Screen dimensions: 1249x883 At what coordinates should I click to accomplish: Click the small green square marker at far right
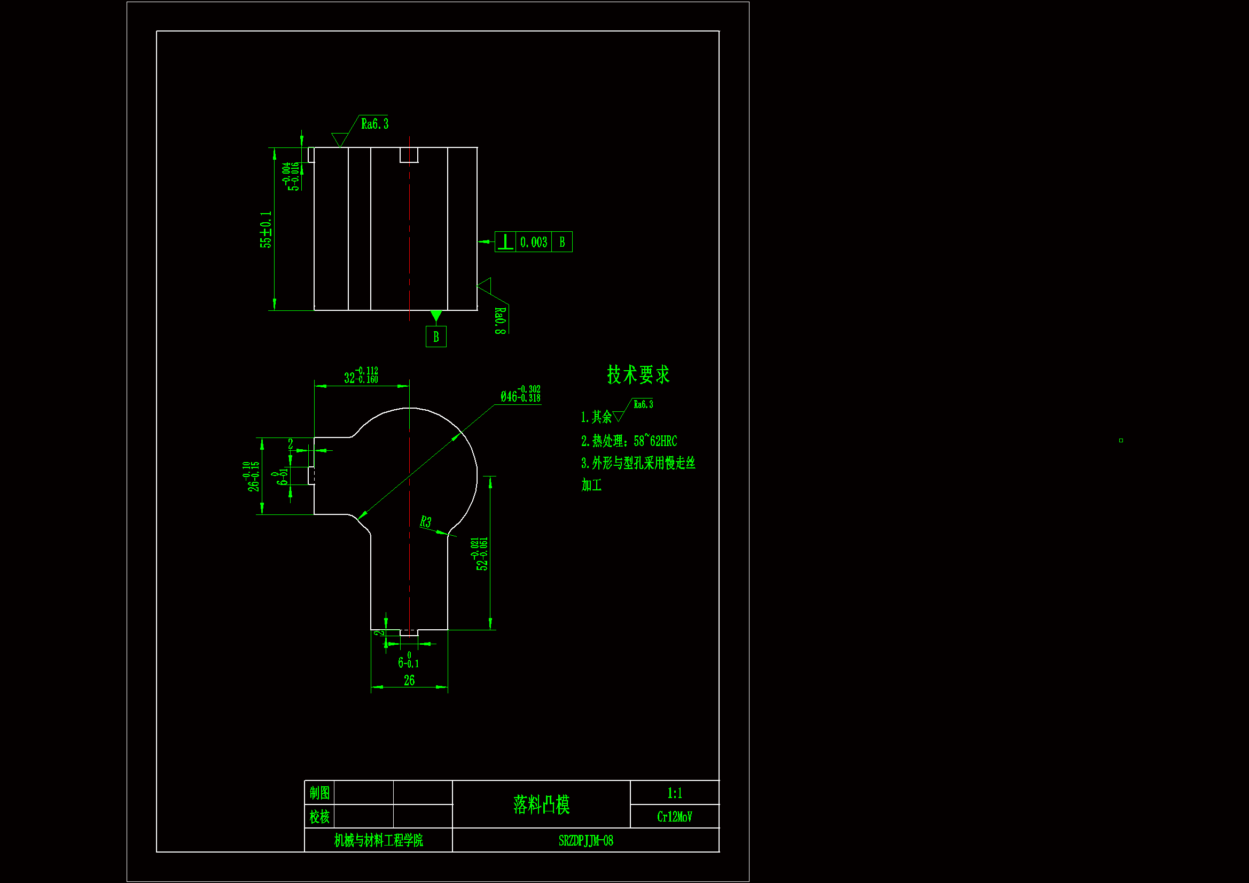1121,440
